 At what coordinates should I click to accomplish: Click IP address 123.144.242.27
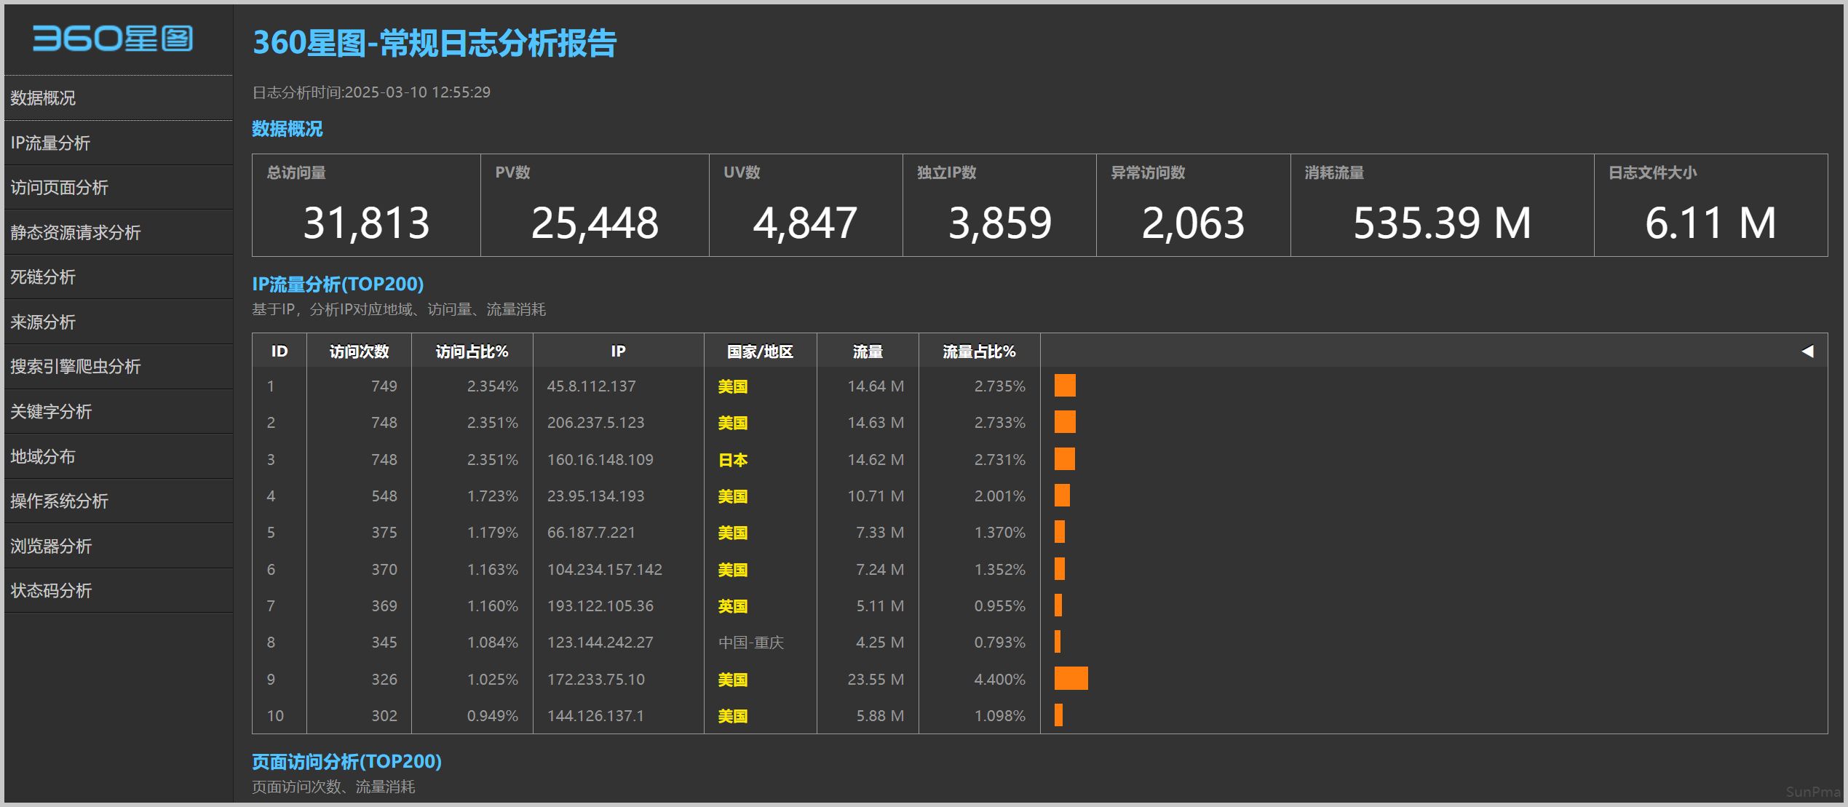[x=600, y=643]
